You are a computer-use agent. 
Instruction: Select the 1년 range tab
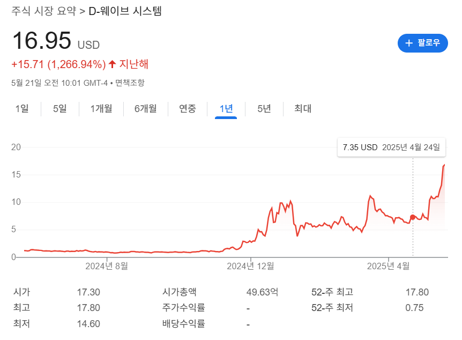point(226,108)
